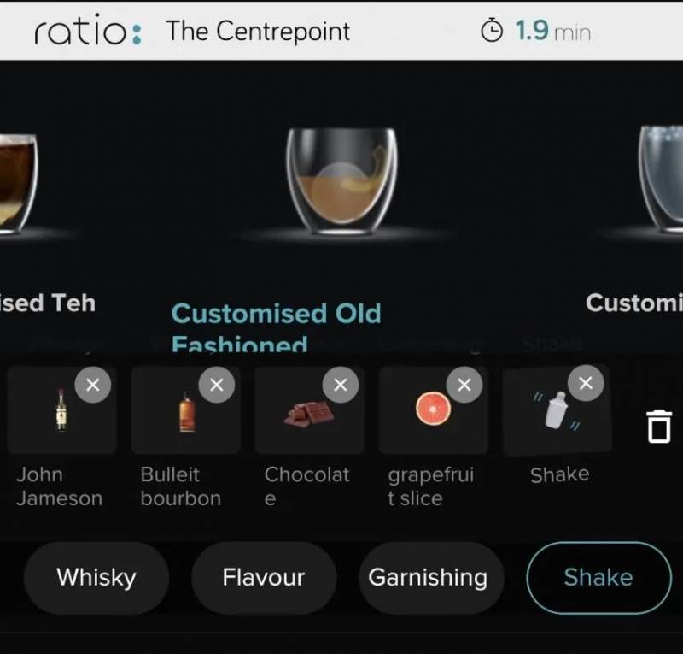
Task: Select the Customised Old Fashioned glass image
Action: 341,180
